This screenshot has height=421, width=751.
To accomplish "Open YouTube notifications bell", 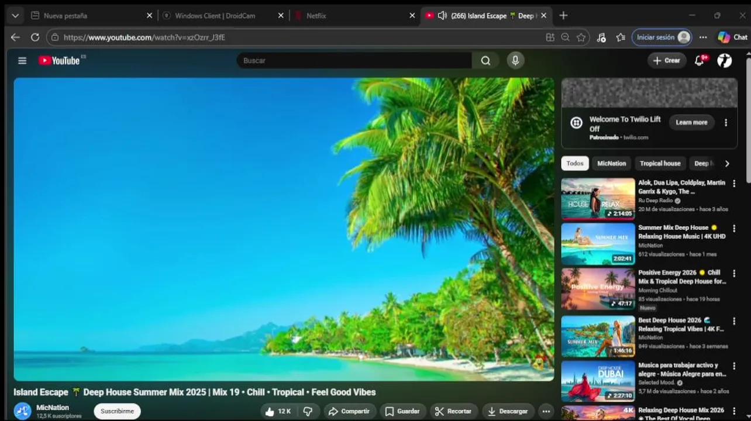I will pos(700,60).
